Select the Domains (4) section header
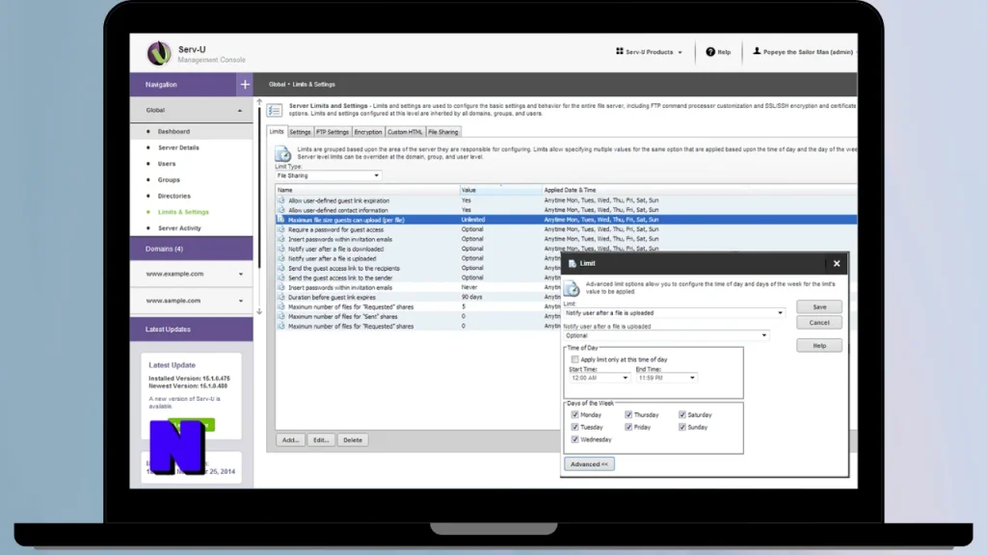The image size is (987, 555). pyautogui.click(x=192, y=249)
